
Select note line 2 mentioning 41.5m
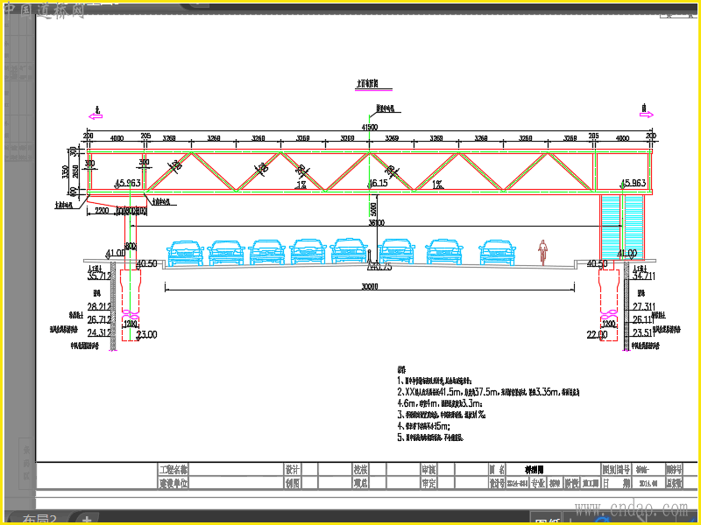488,392
